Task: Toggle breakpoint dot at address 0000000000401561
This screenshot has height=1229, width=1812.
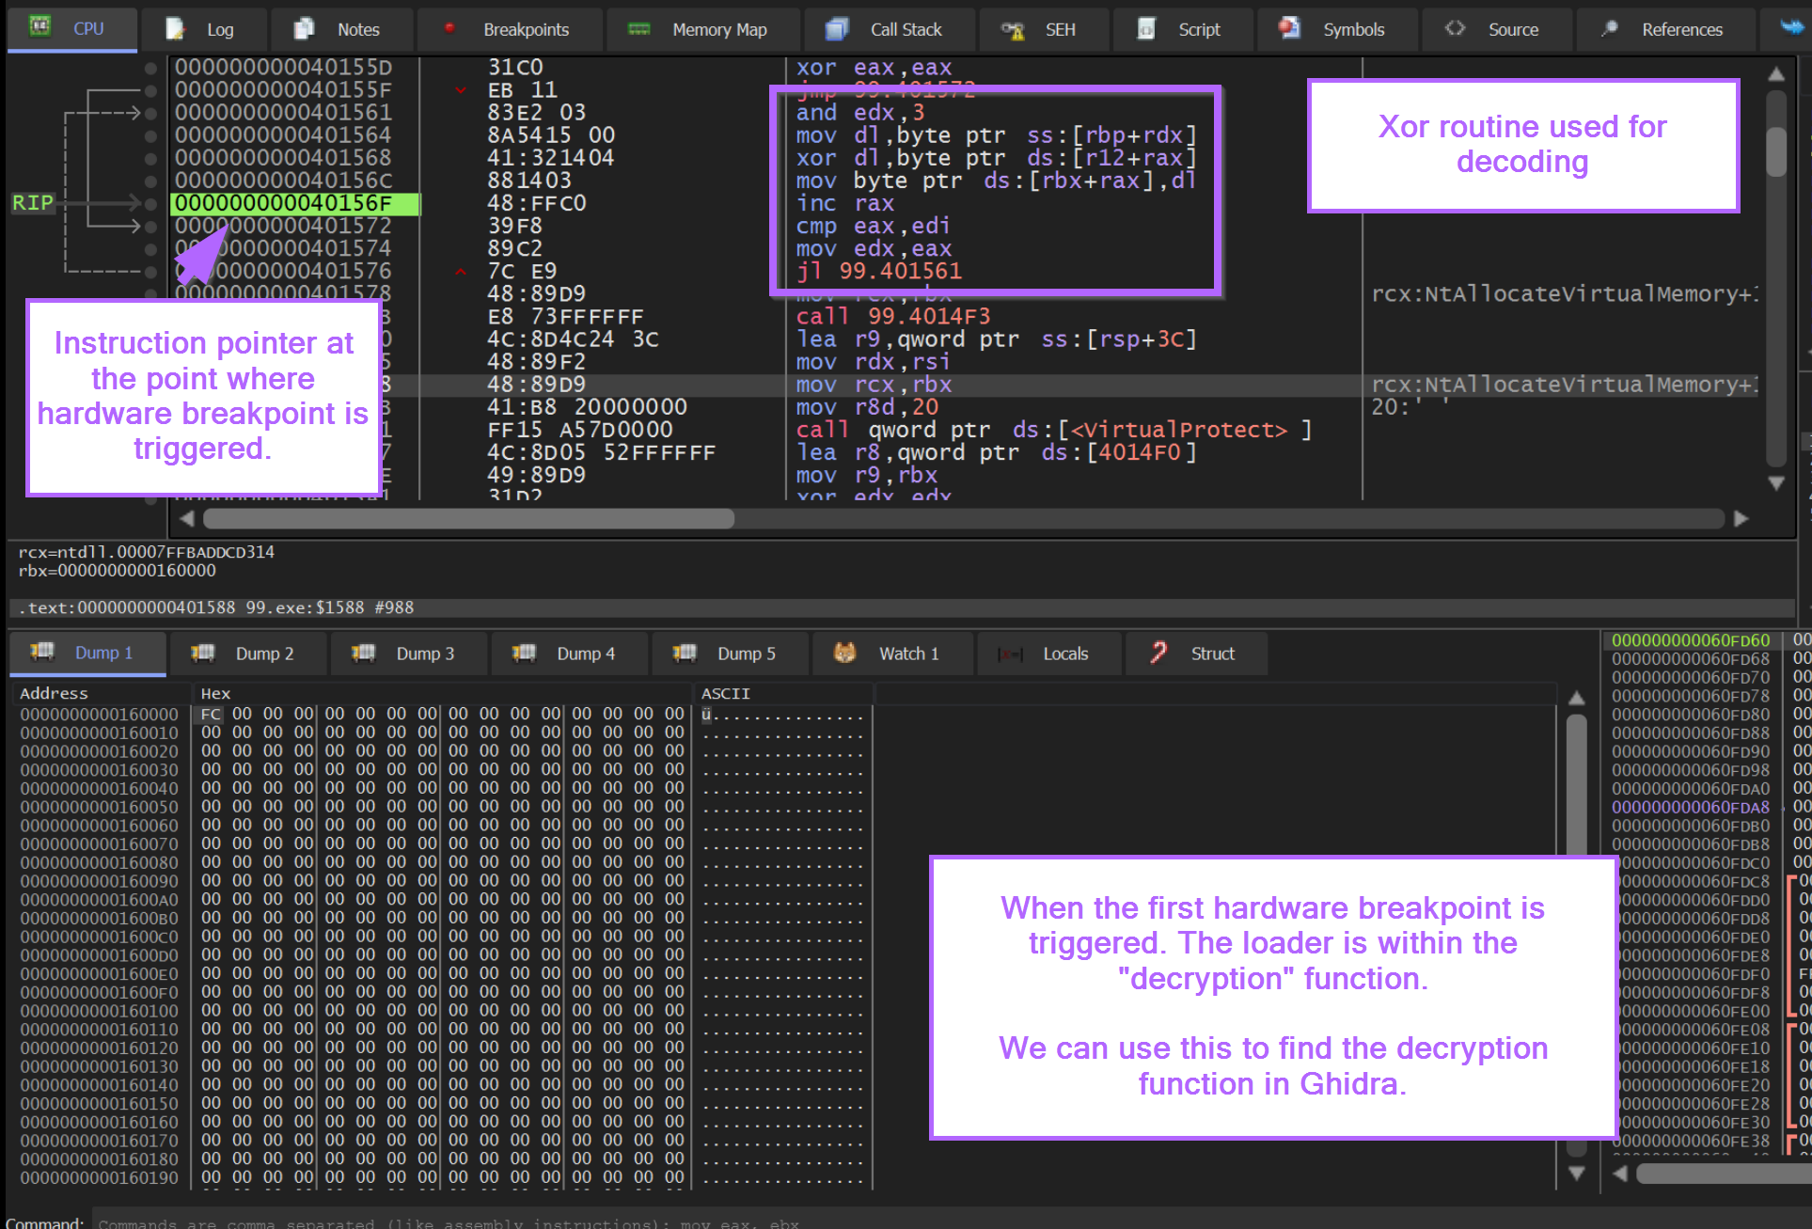Action: 150,113
